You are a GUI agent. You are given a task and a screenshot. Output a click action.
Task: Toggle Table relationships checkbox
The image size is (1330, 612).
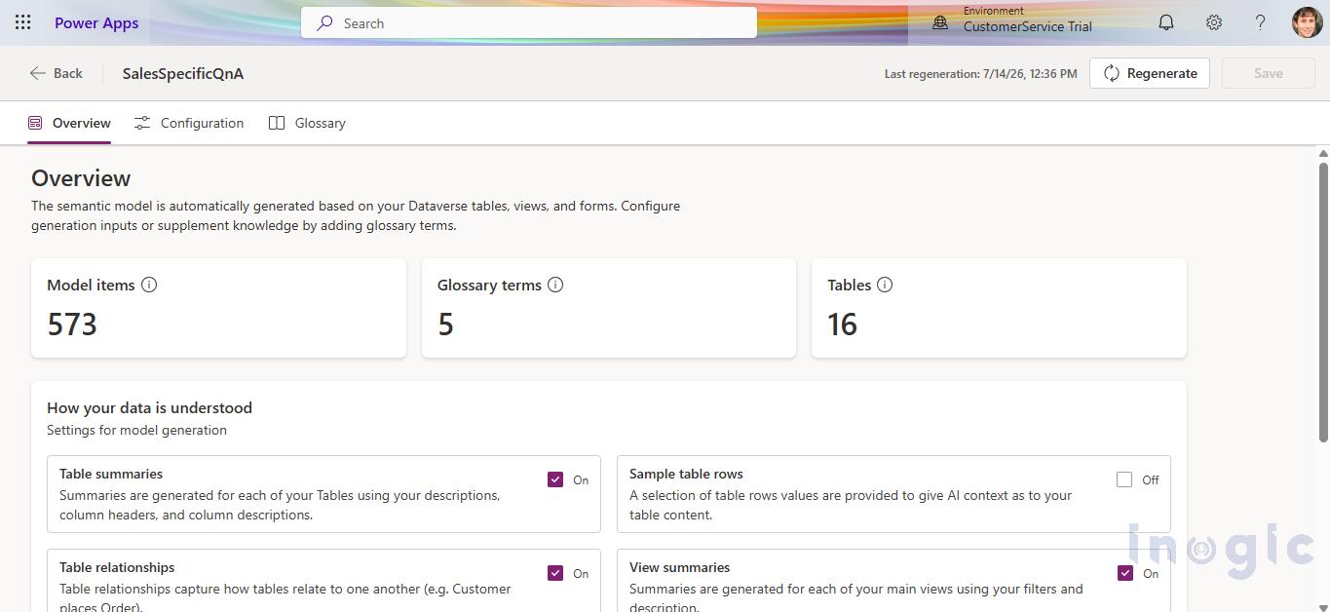pyautogui.click(x=555, y=573)
